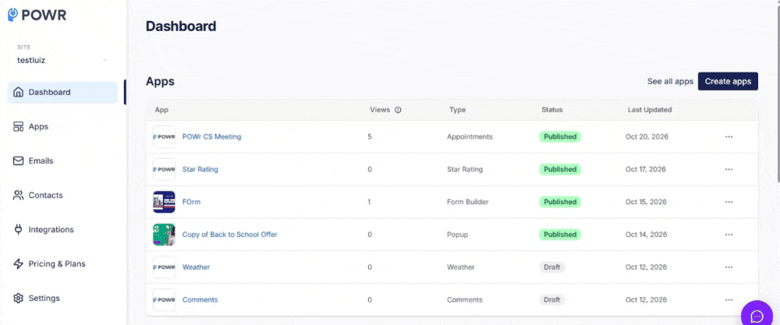Click the FOrm app thumbnail
Screen dimensions: 780x325
coord(164,203)
